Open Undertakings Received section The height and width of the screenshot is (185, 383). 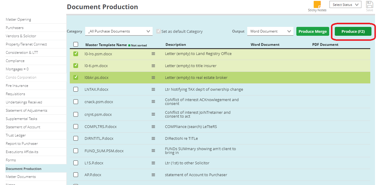click(24, 102)
